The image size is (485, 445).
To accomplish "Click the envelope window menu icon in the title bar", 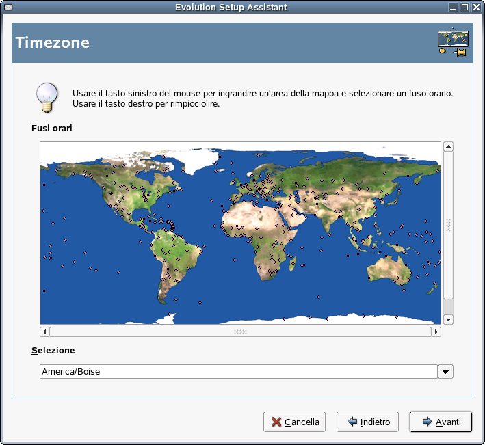I will point(8,7).
